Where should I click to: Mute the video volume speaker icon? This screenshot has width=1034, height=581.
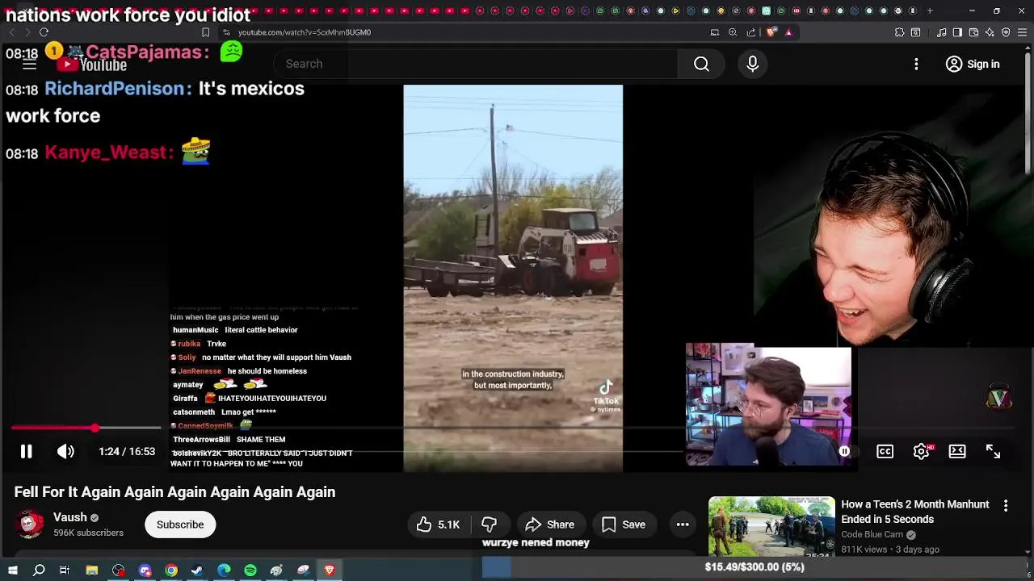(65, 452)
